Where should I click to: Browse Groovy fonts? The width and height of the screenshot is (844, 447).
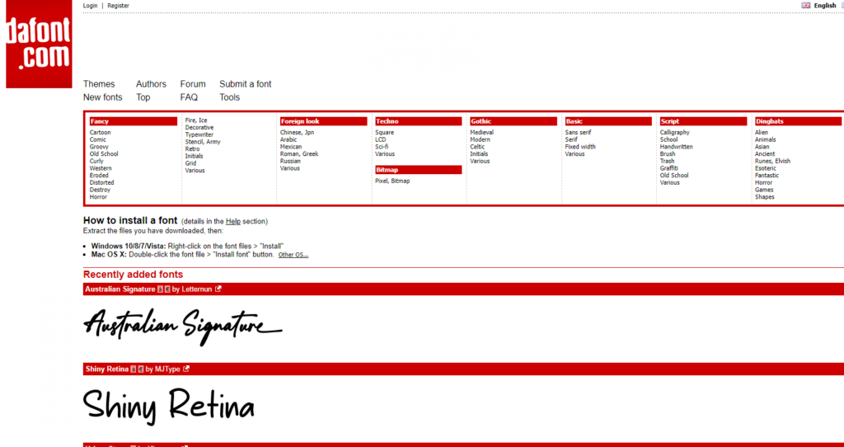click(99, 147)
